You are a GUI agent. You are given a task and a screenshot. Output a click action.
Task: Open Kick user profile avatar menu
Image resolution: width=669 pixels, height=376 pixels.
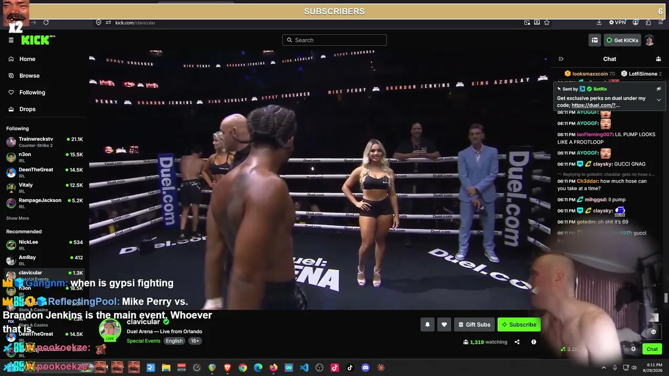(649, 40)
